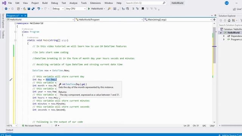Image resolution: width=242 pixels, height=136 pixels.
Task: Open the HelloWorld.Program type dropdown
Action: click(x=109, y=20)
